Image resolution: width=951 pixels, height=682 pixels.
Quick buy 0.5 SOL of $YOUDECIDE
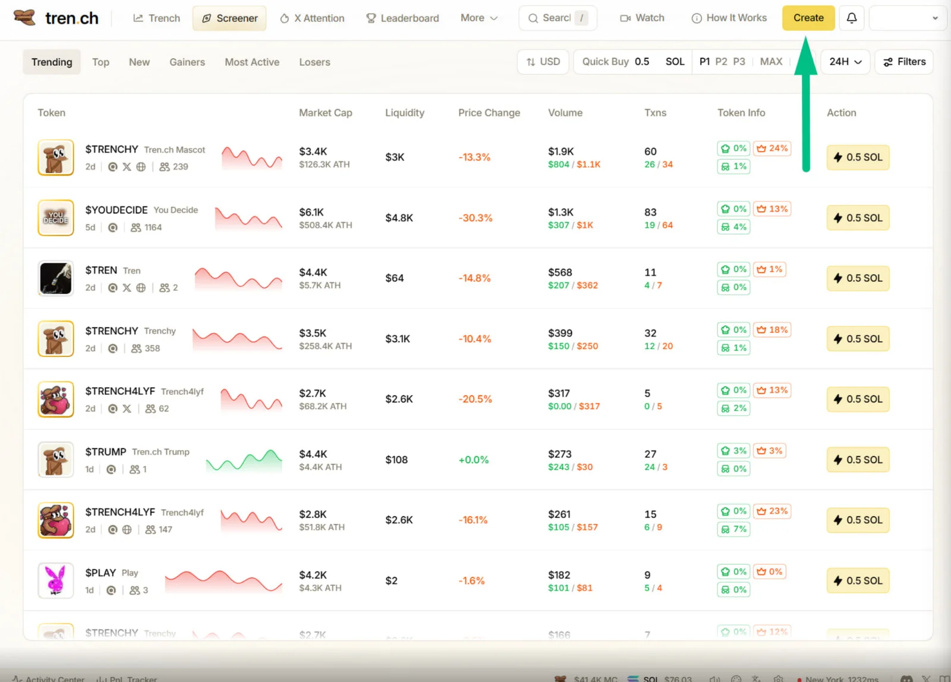(858, 218)
